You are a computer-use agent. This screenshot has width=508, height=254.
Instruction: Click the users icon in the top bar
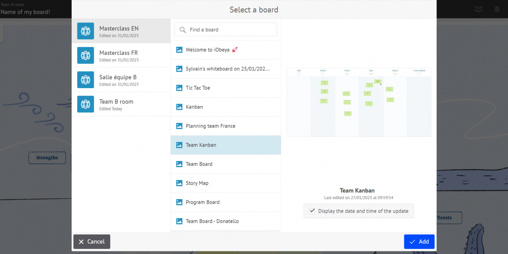[x=478, y=8]
